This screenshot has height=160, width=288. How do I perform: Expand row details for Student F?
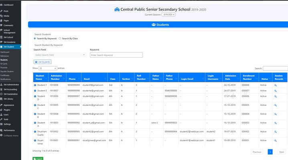[x=35, y=85]
